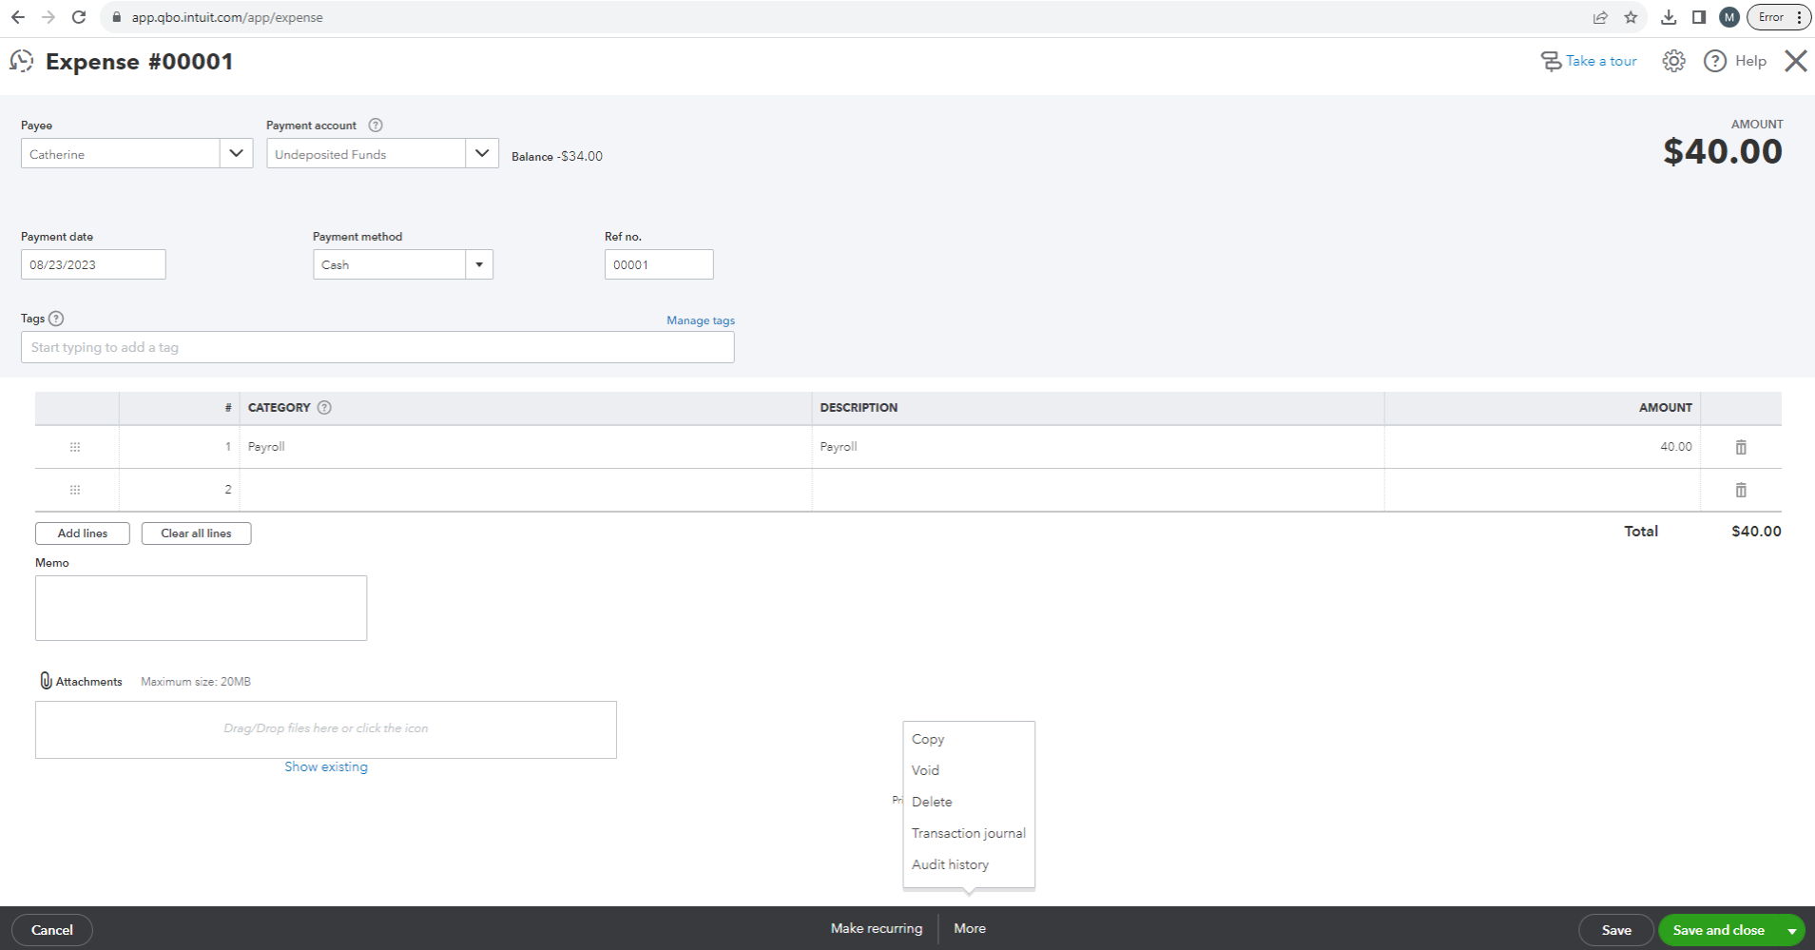The width and height of the screenshot is (1815, 950).
Task: Choose Delete in the More menu
Action: (x=932, y=802)
